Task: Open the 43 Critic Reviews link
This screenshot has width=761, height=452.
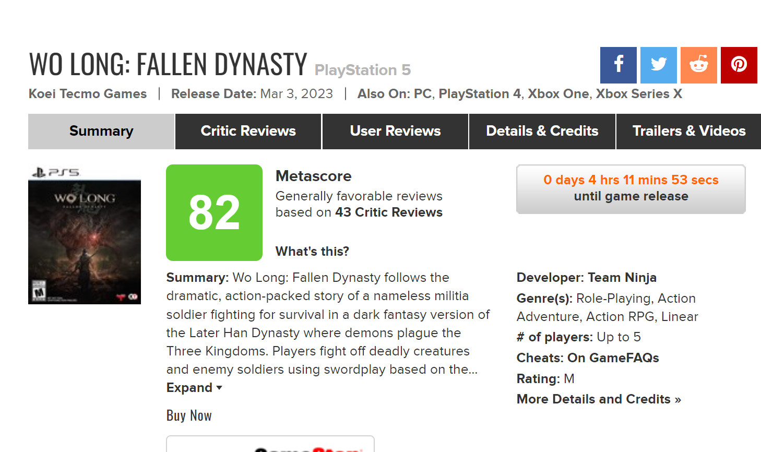Action: [389, 212]
